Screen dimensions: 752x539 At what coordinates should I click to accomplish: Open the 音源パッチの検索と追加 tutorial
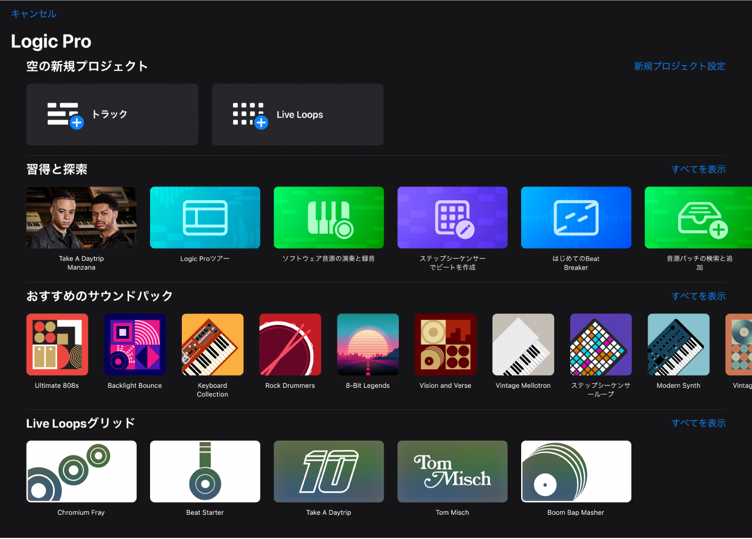click(699, 218)
